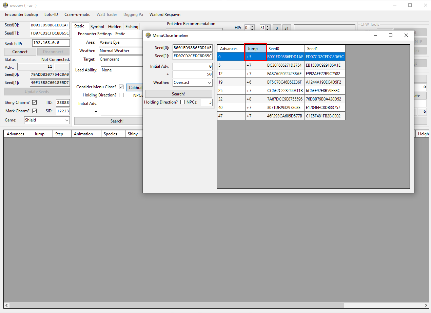Viewport: 431px width, 313px height.
Task: Click the owoow app icon in title bar
Action: click(5, 5)
